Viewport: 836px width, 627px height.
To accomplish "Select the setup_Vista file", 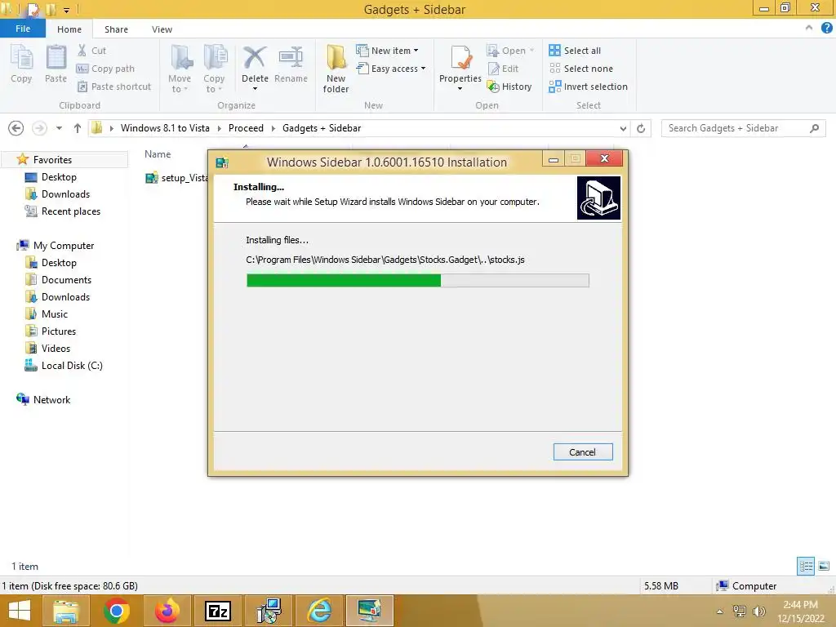I will [x=177, y=177].
